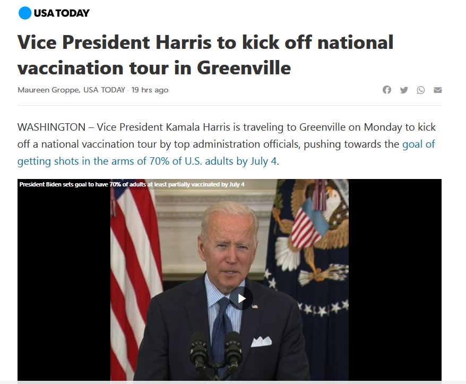466x384 pixels.
Task: Send the article by email icon
Action: 437,90
